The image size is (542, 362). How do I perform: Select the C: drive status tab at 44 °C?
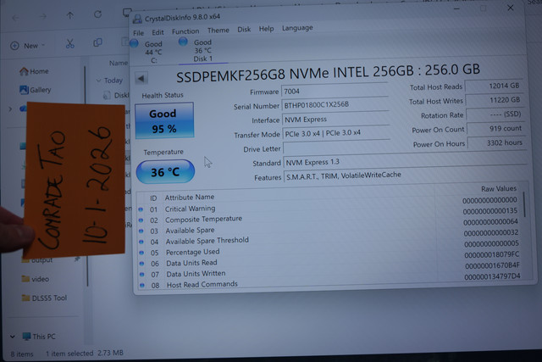[x=153, y=52]
